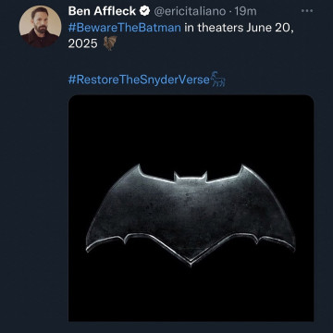
Task: Follow the #BewareTheBatman hashtag
Action: click(x=125, y=28)
